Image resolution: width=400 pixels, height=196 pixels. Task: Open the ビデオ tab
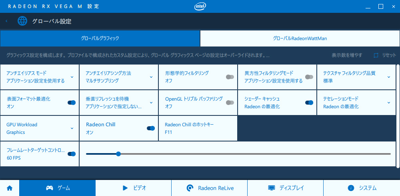pyautogui.click(x=134, y=188)
